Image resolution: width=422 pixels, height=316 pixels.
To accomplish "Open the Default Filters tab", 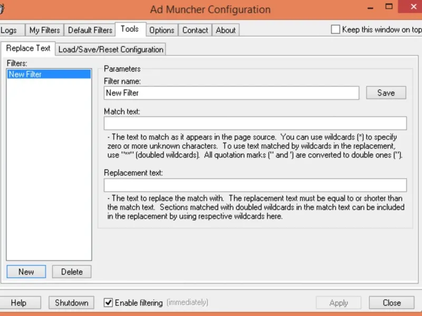I will click(x=90, y=30).
